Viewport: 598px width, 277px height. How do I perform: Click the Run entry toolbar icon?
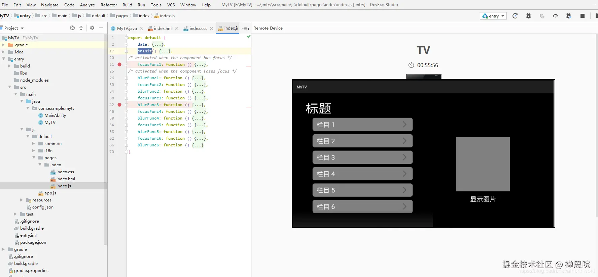click(515, 16)
